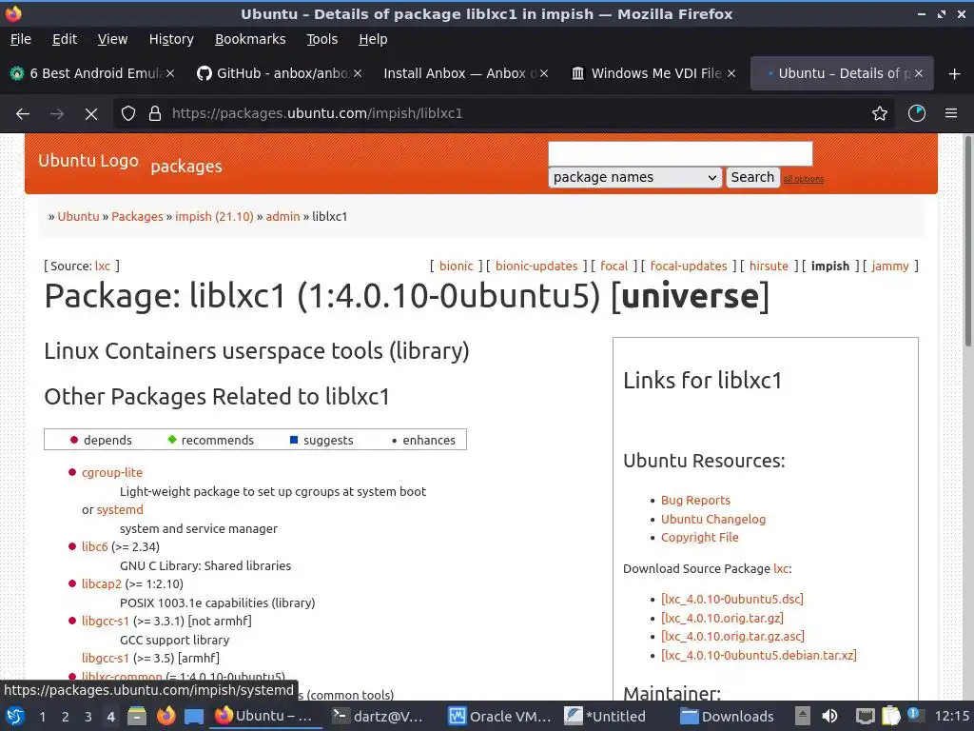Open the Edit menu
Screen dimensions: 974x731
click(x=65, y=39)
